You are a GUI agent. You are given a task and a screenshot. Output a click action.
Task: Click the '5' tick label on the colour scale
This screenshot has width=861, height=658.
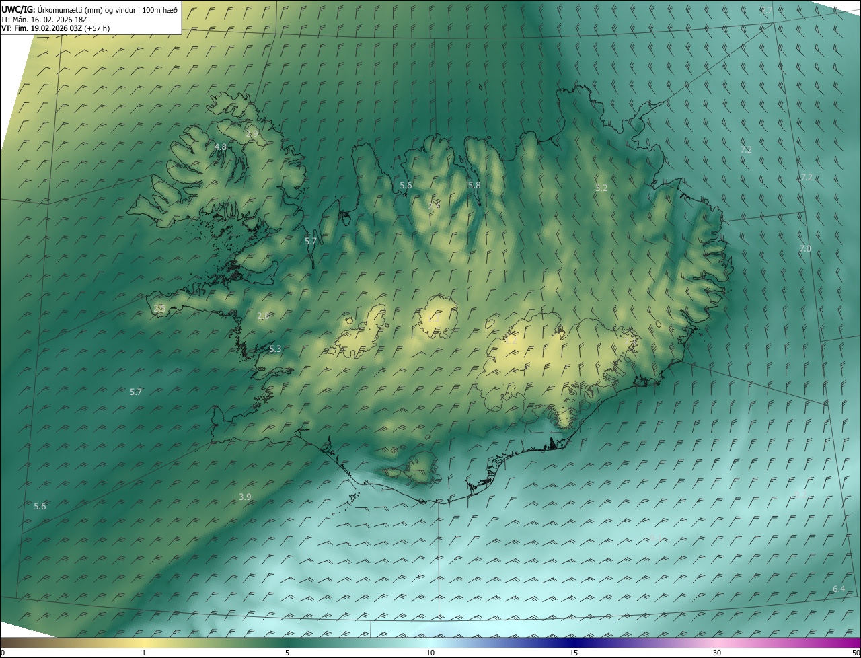click(x=287, y=653)
